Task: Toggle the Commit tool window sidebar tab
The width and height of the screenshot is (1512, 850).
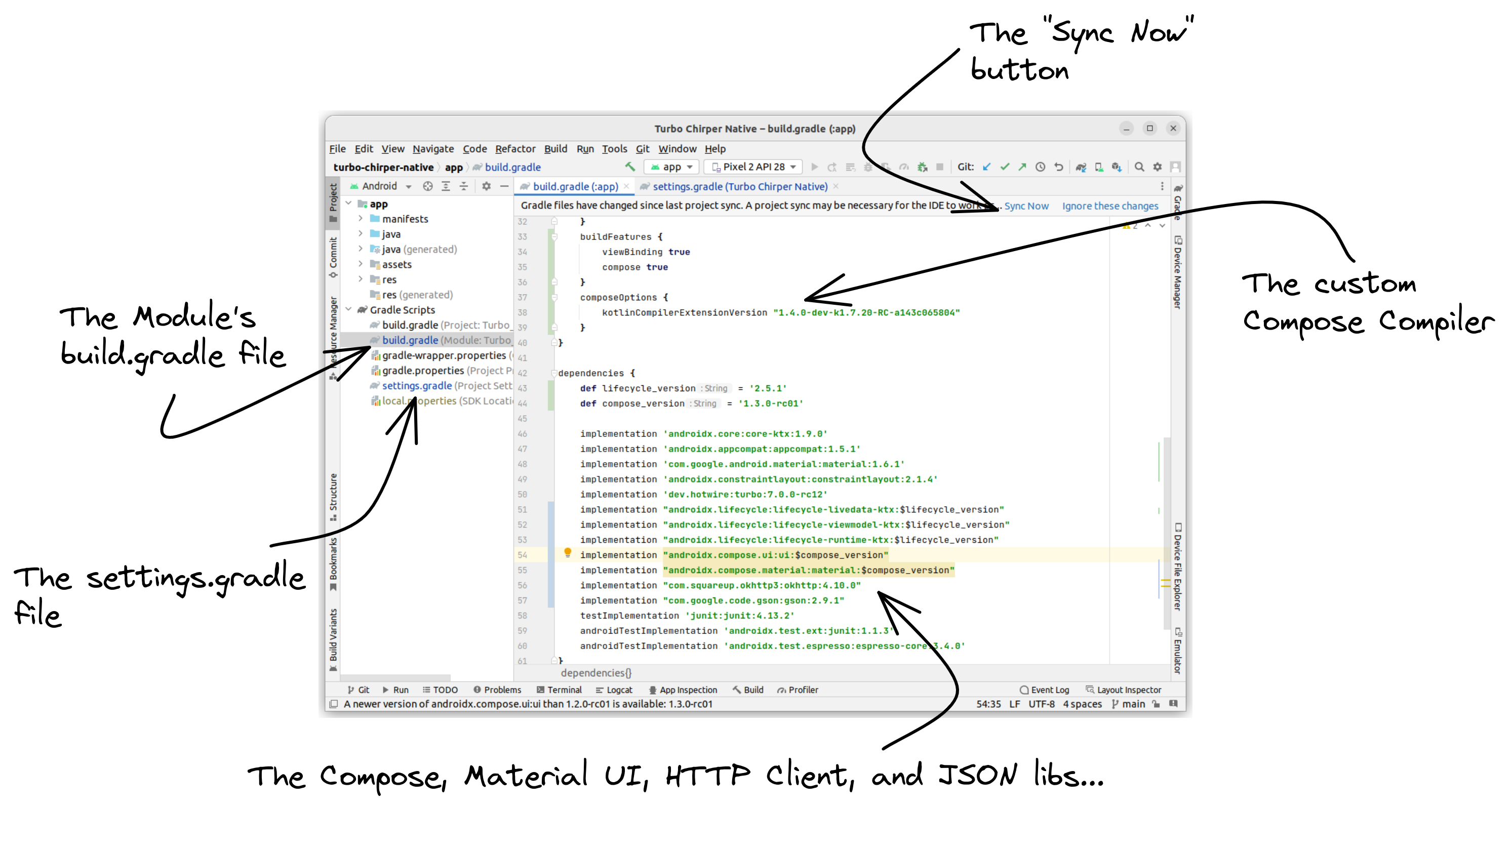Action: coord(333,257)
